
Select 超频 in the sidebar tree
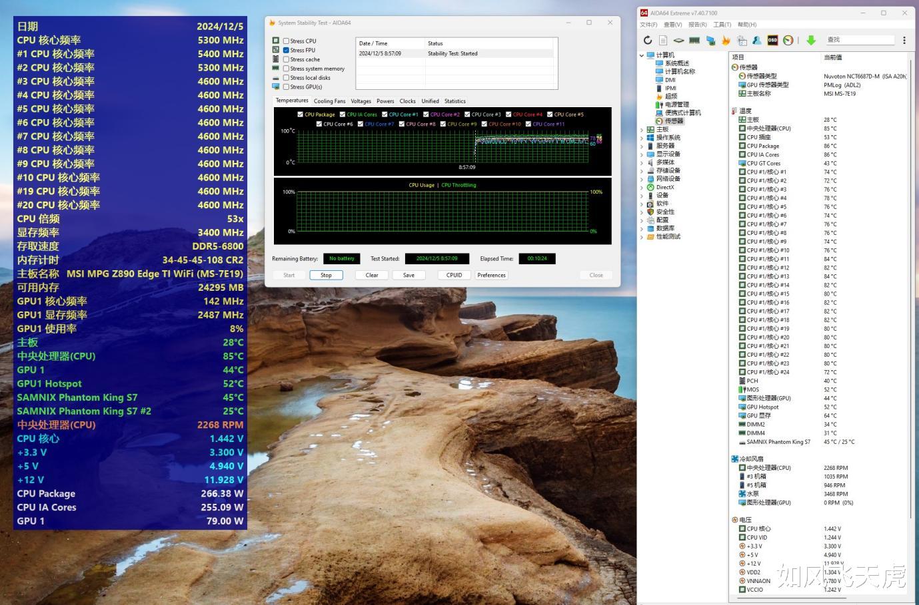pyautogui.click(x=670, y=97)
